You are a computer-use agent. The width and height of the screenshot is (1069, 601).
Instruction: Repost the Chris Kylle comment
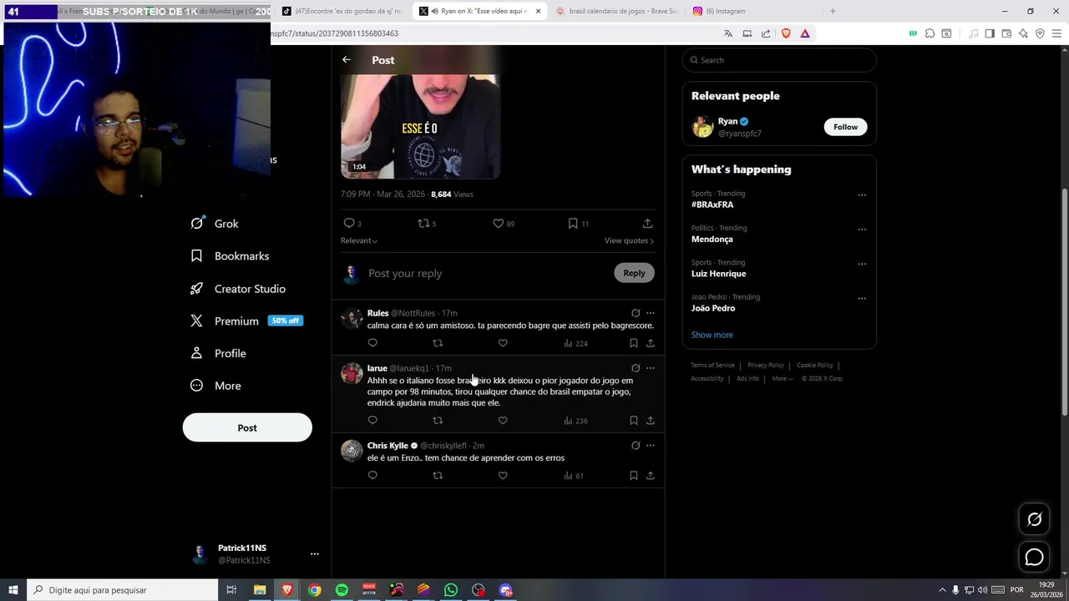pyautogui.click(x=438, y=476)
